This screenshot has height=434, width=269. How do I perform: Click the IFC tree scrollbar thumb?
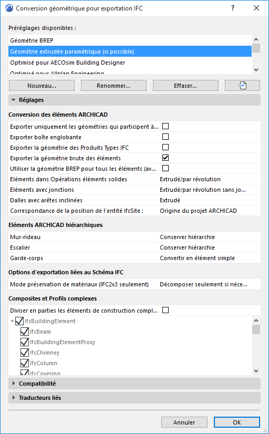click(x=256, y=329)
